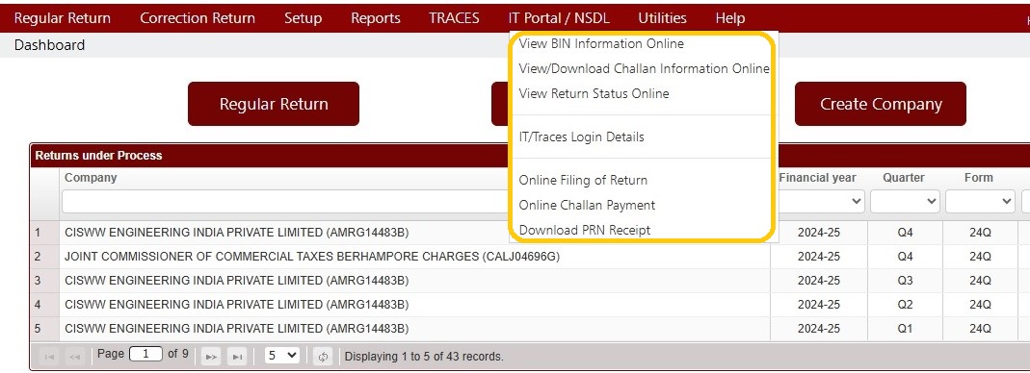Click the page number input box
The width and height of the screenshot is (1030, 373).
click(x=145, y=354)
